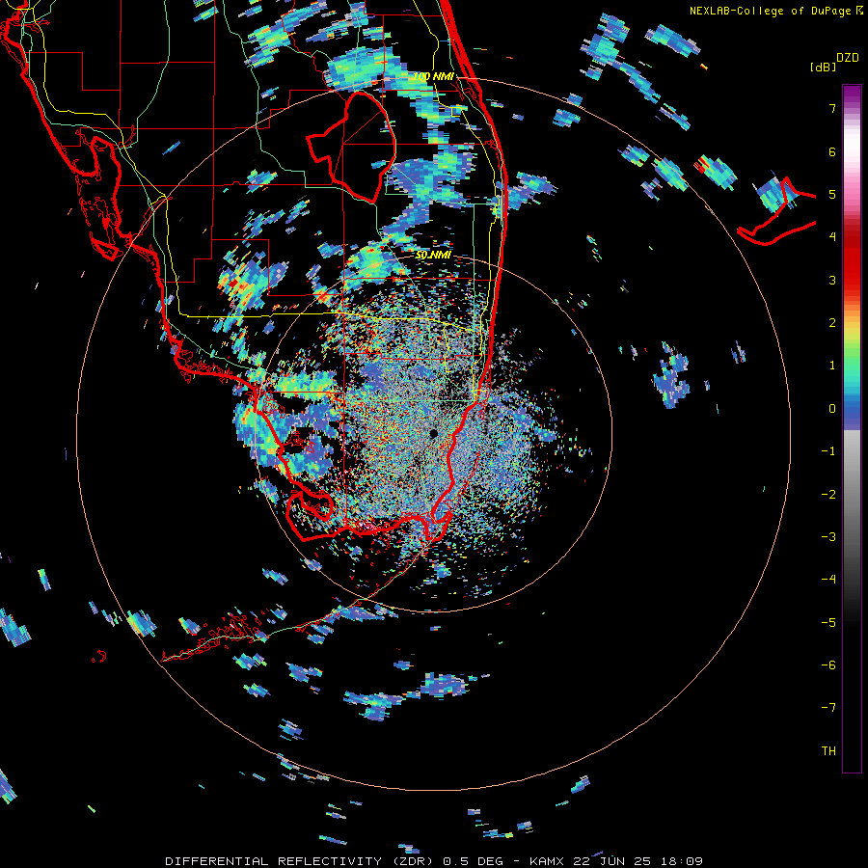Click the 18:09 timestamp
The image size is (868, 868).
pyautogui.click(x=682, y=861)
